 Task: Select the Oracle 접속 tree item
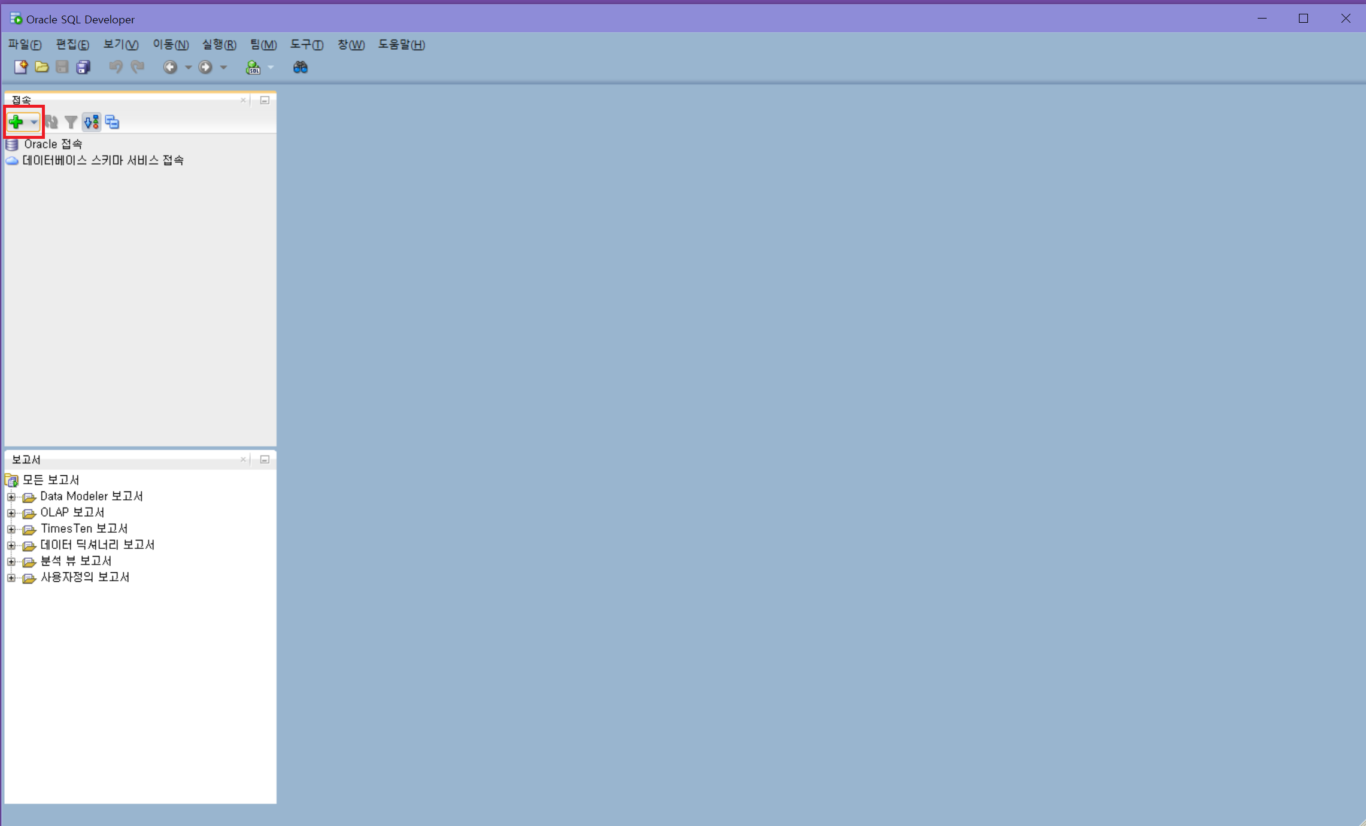click(x=53, y=144)
